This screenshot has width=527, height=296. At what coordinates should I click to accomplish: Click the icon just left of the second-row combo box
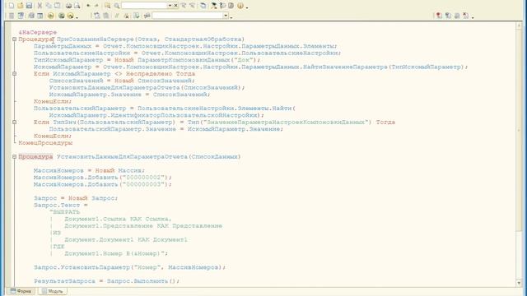tap(147, 16)
